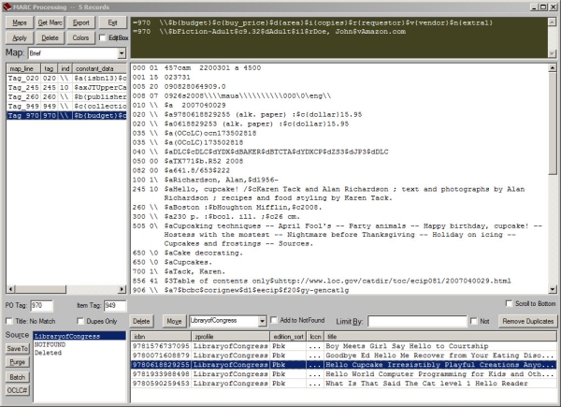
Task: Click the Batch button
Action: tap(17, 377)
